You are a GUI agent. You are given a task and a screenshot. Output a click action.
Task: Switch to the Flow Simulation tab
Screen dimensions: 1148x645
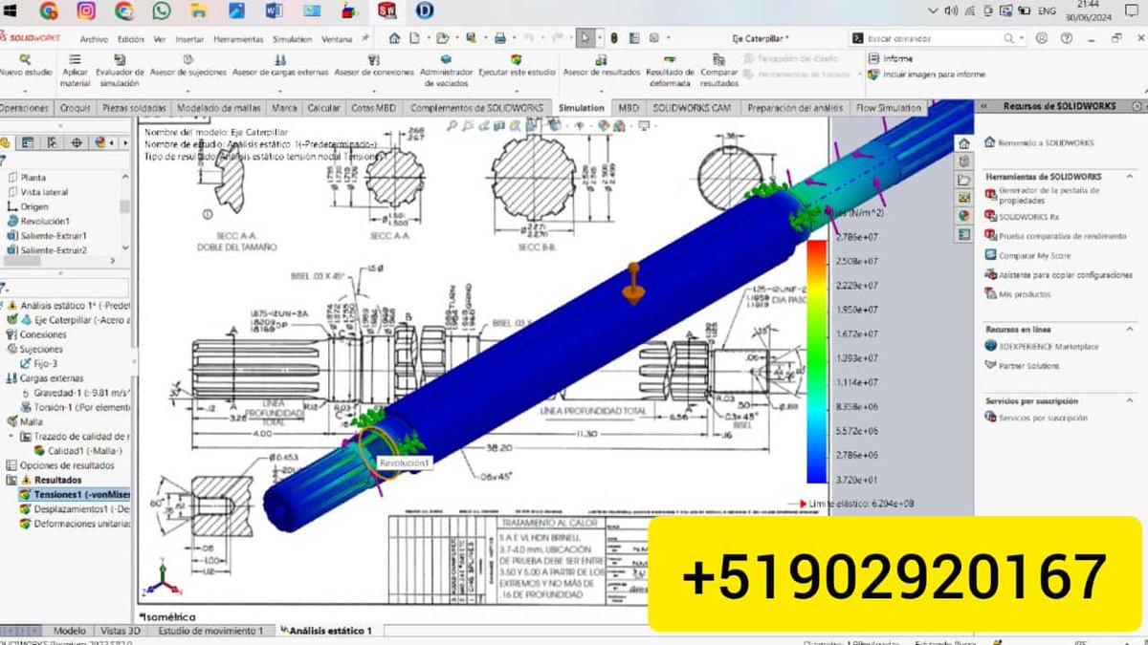888,107
